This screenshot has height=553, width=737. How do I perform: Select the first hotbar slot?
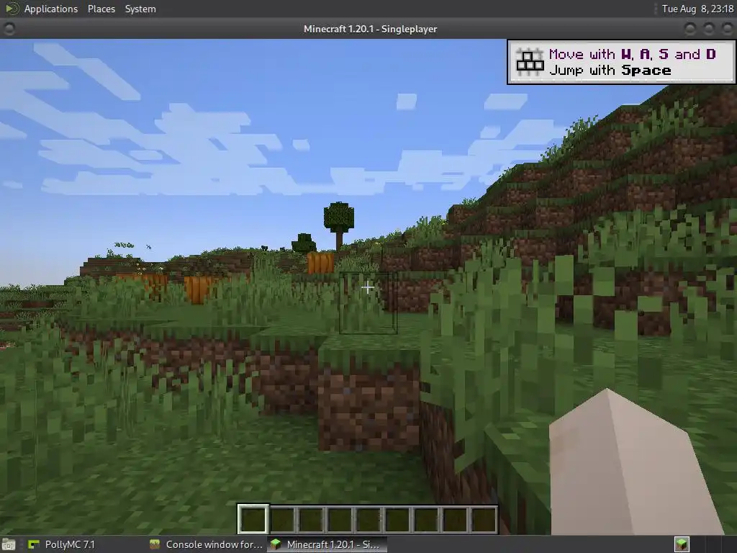[253, 520]
